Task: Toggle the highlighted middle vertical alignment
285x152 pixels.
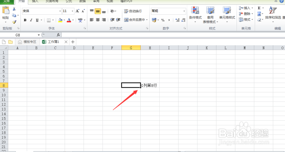Action: (x=98, y=11)
